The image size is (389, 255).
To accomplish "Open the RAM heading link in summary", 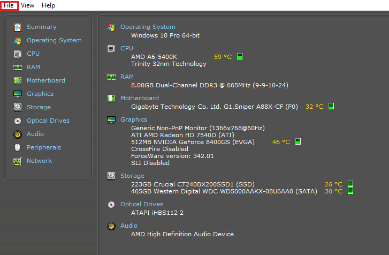I will click(127, 77).
